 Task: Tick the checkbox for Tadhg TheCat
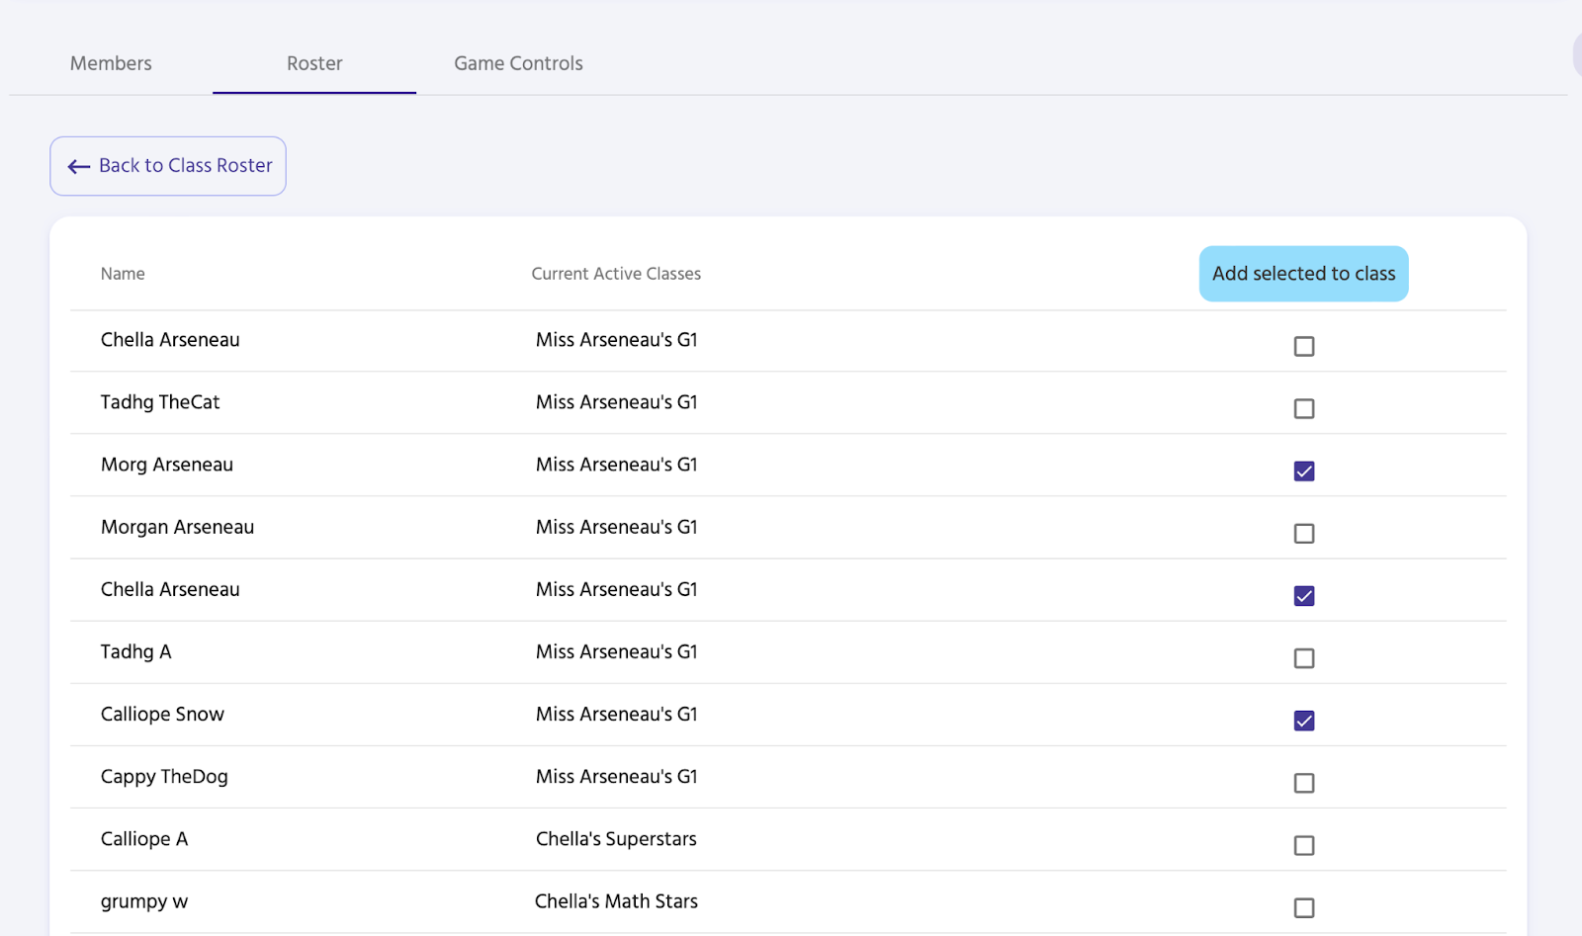tap(1304, 408)
